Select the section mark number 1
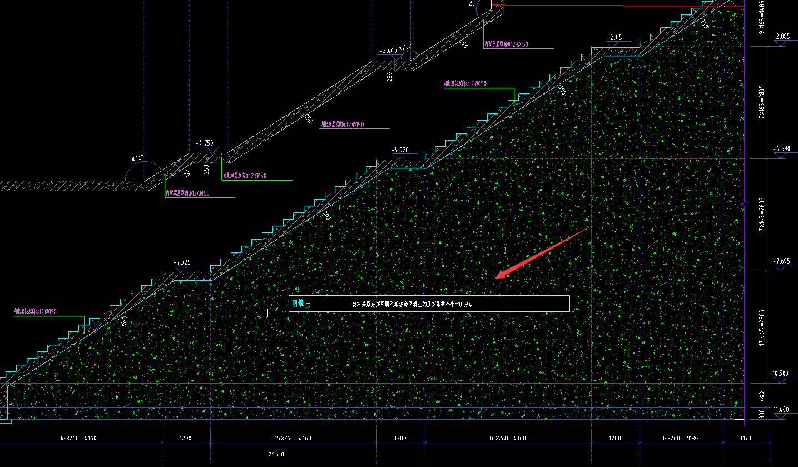 tap(267, 313)
